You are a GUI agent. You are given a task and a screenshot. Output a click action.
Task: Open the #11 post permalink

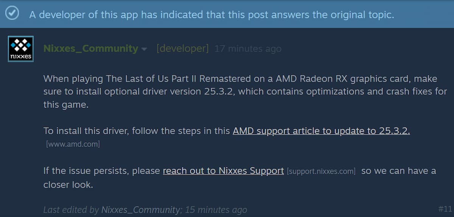pos(445,209)
